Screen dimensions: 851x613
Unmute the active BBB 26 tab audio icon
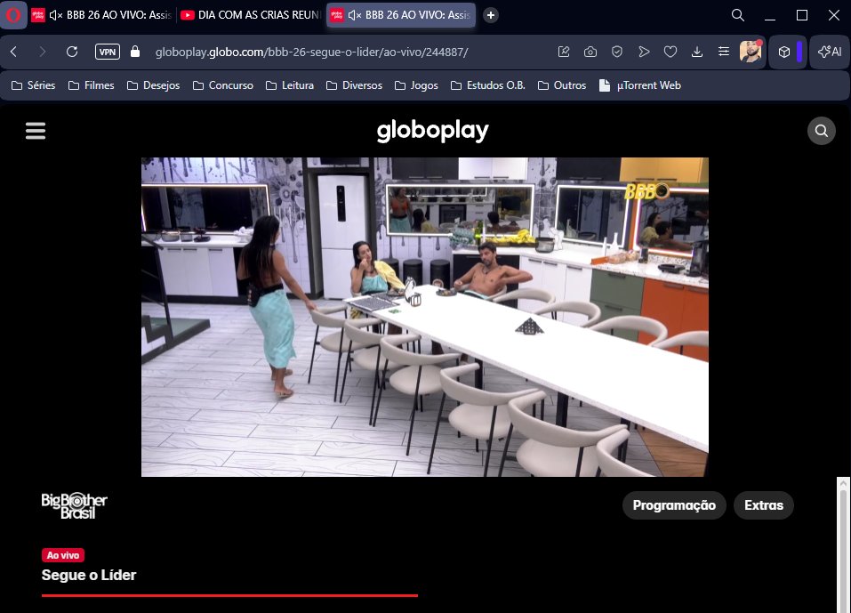355,15
